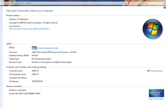Click the Windows logo image
The width and height of the screenshot is (166, 108).
(152, 29)
